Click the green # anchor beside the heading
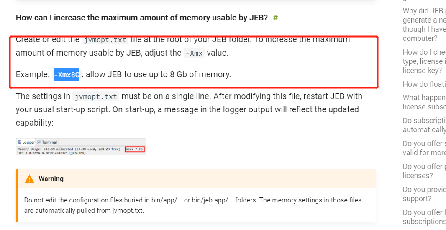446x230 pixels. [x=275, y=18]
